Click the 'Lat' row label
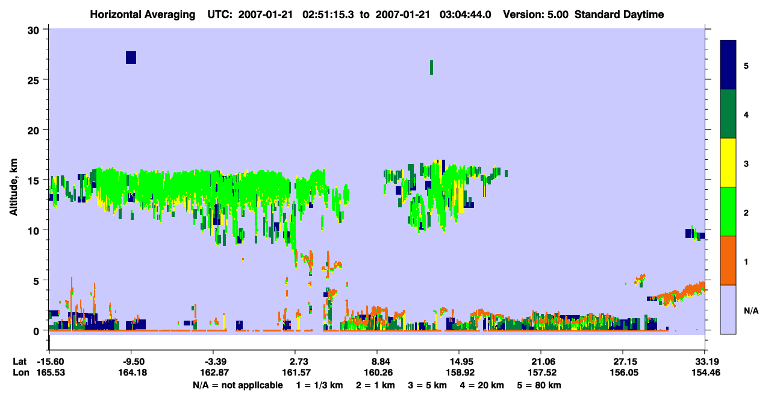The width and height of the screenshot is (783, 402). [x=19, y=362]
